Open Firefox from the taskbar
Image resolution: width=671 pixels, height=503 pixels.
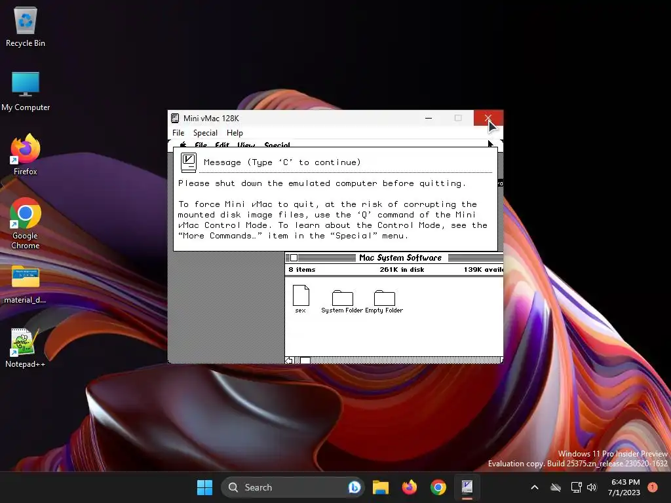410,487
